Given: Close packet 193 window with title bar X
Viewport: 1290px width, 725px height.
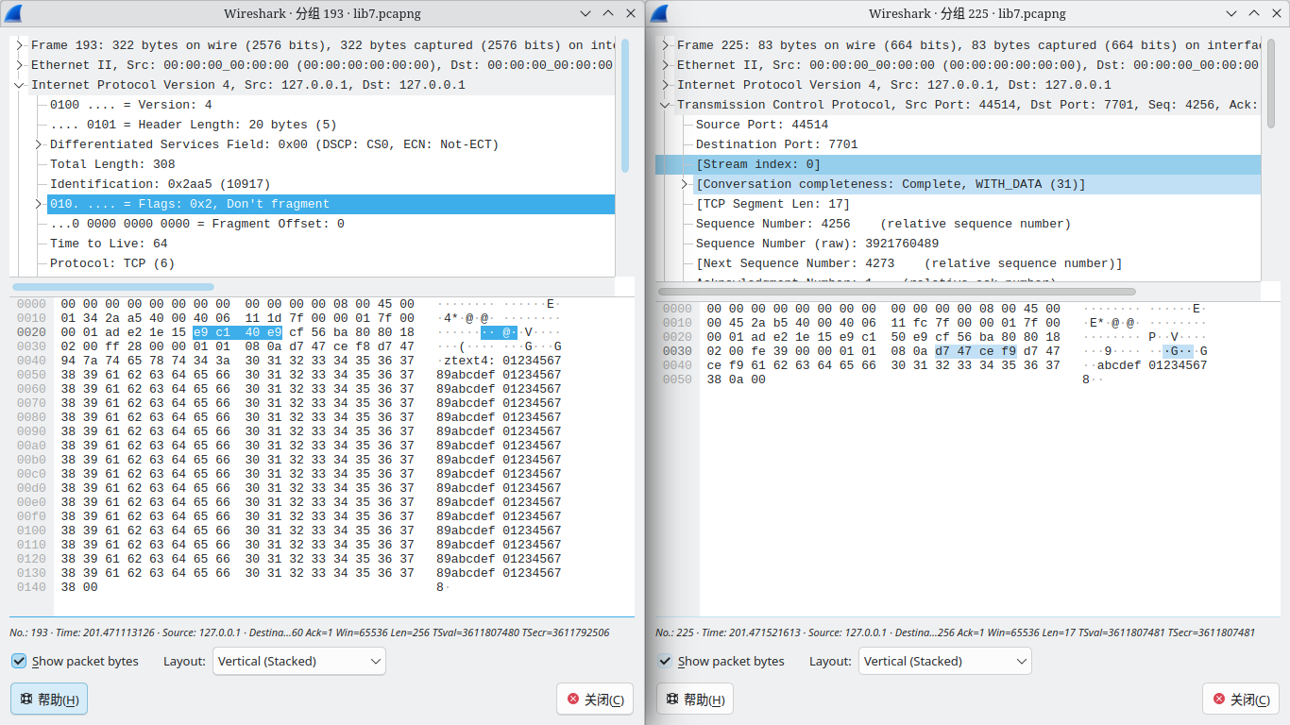Looking at the screenshot, I should click(630, 13).
